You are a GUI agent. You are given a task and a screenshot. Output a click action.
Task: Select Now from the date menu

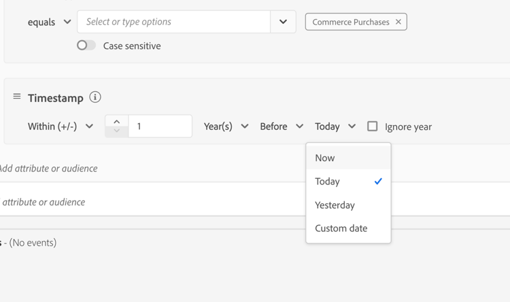[325, 158]
